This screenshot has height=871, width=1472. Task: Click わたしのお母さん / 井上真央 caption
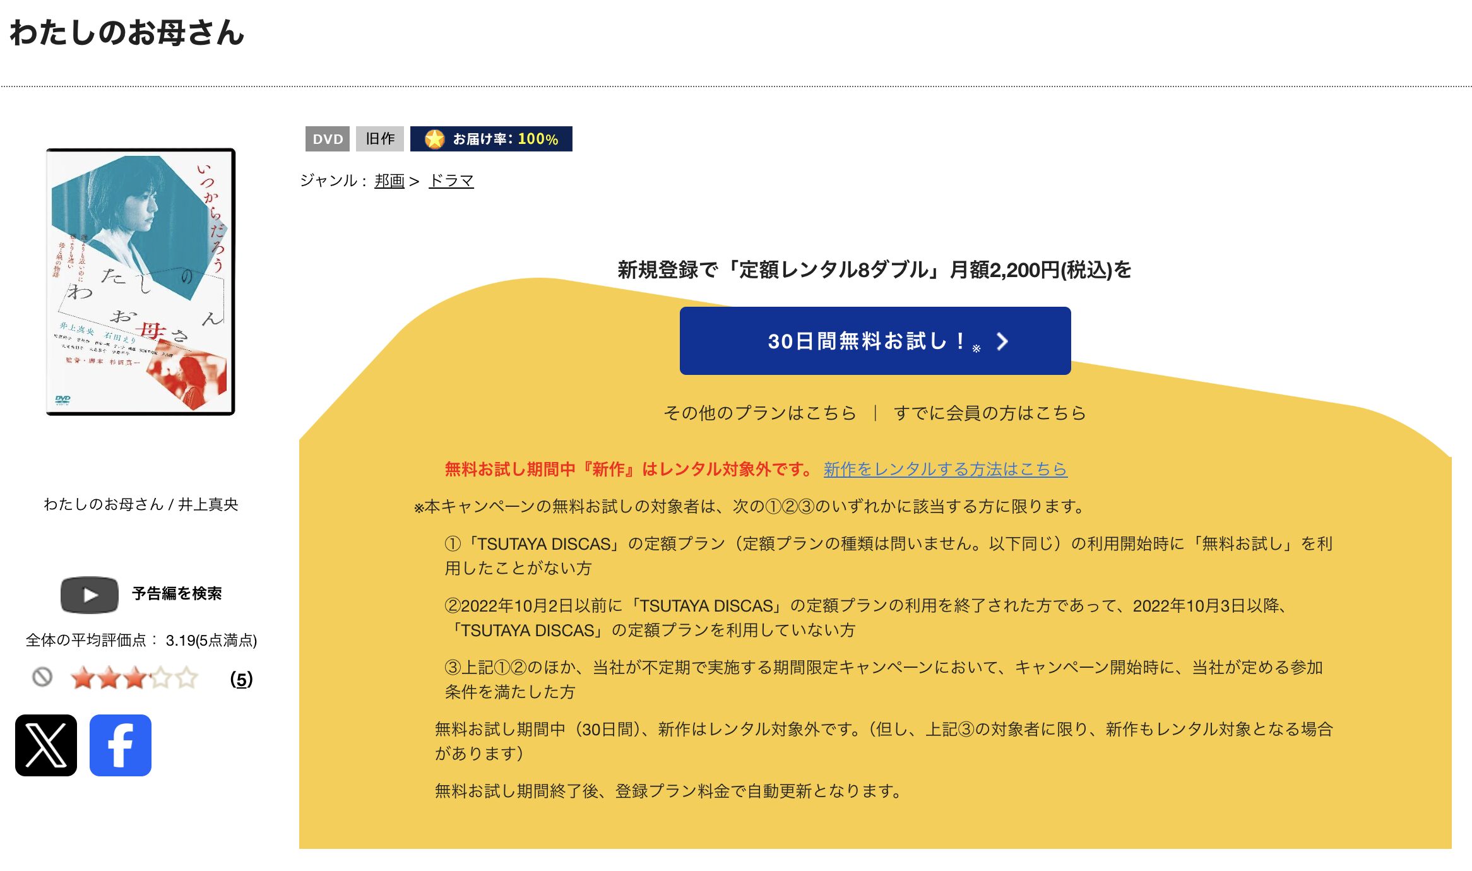click(141, 504)
